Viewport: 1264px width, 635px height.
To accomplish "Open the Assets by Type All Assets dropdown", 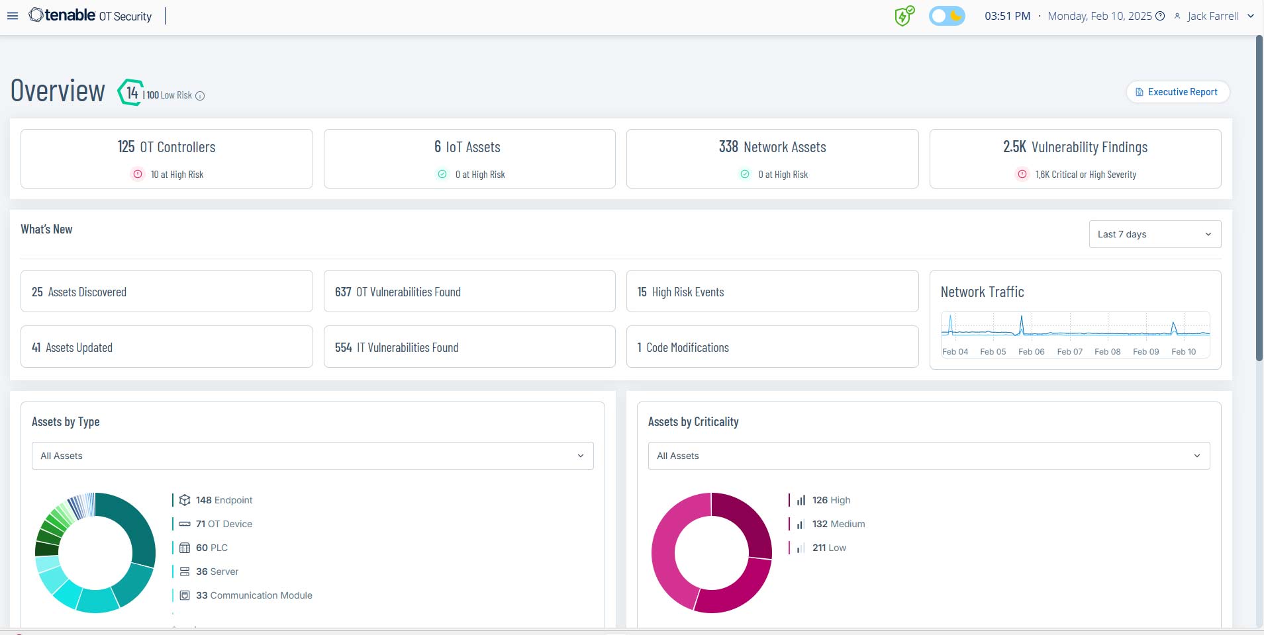I will (313, 456).
